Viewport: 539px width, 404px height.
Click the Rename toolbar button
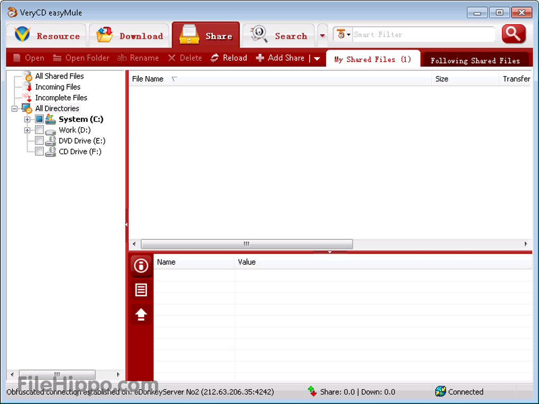(138, 58)
